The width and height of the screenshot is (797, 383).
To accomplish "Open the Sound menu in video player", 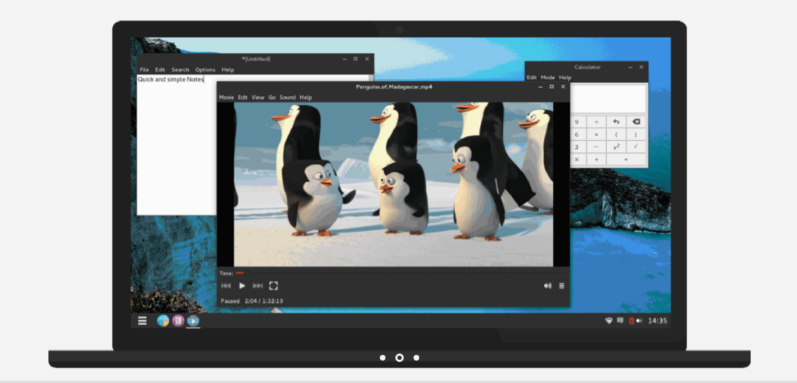I will [287, 97].
